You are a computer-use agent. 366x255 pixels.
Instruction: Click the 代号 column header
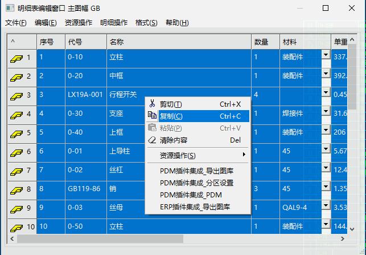[86, 42]
